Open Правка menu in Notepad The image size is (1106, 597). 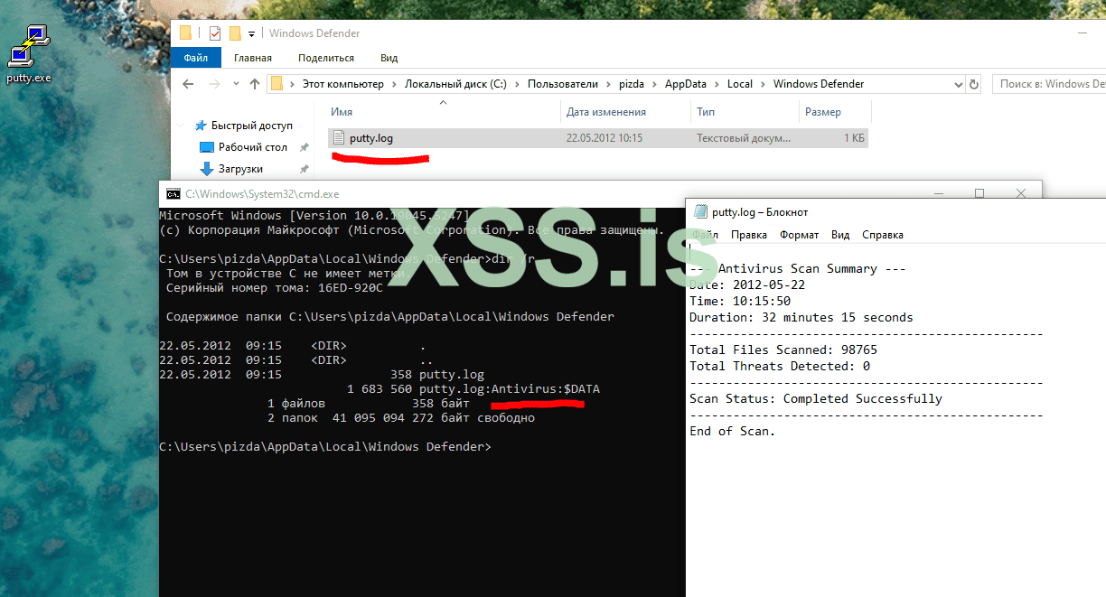749,235
